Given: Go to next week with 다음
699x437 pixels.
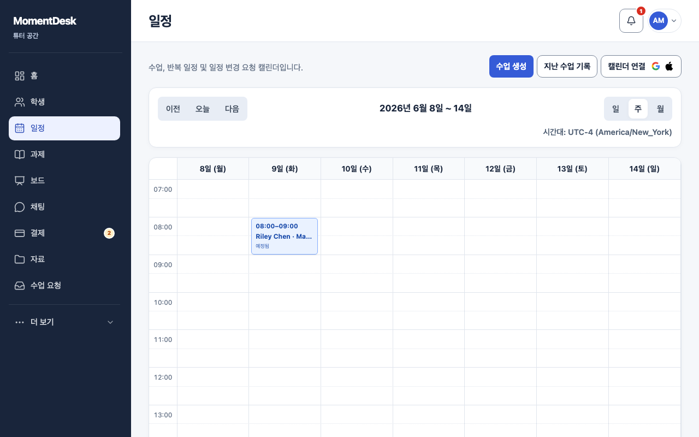Looking at the screenshot, I should [232, 109].
